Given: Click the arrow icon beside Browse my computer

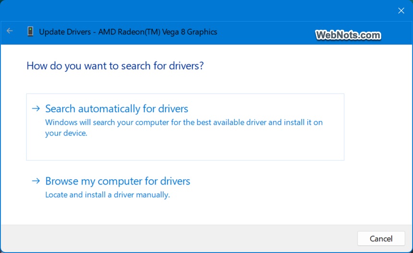Looking at the screenshot, I should tap(36, 181).
